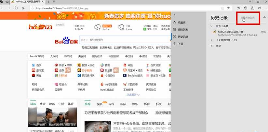Add page to favorites with star icon

(x=228, y=8)
